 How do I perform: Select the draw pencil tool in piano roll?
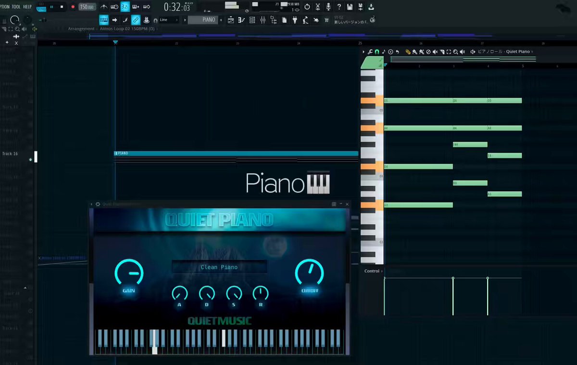408,52
